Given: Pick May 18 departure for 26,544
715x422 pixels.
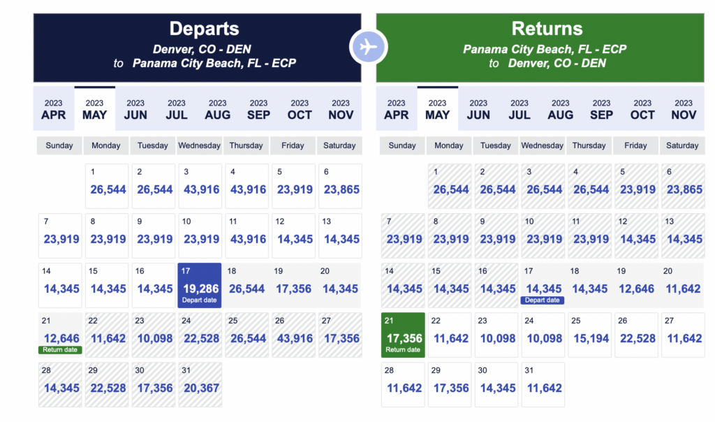Looking at the screenshot, I should pyautogui.click(x=246, y=284).
